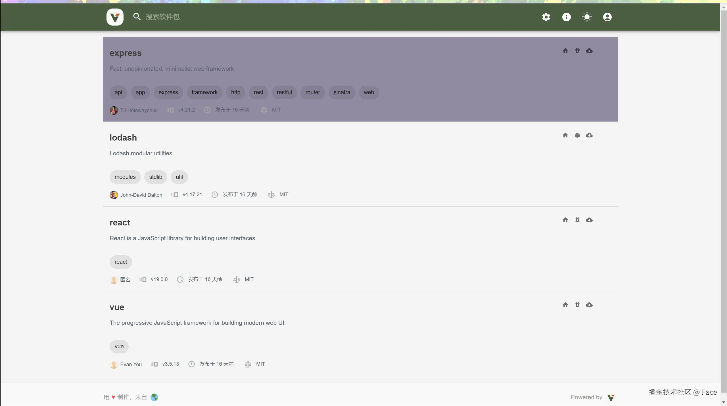Open the express package homepage icon
The image size is (727, 406).
click(565, 51)
